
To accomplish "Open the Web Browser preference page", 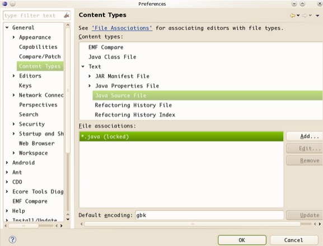I will point(37,143).
